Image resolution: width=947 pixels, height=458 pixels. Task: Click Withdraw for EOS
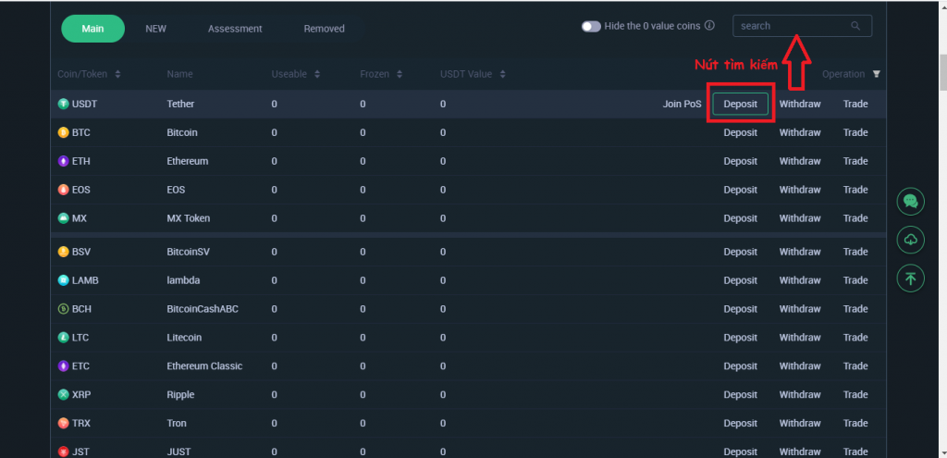pyautogui.click(x=800, y=190)
